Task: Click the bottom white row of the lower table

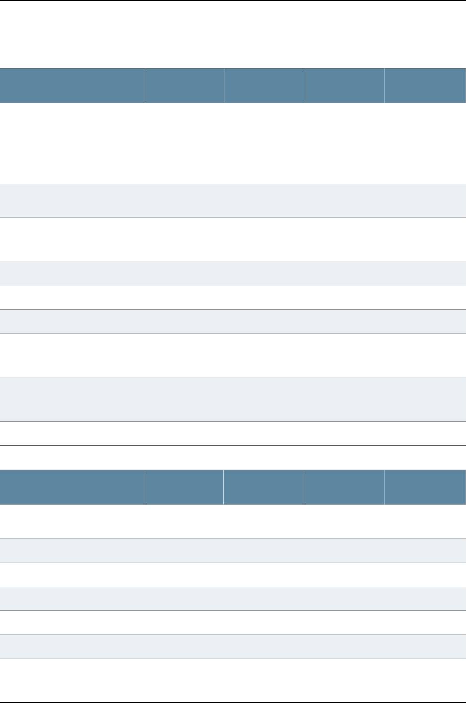Action: [x=233, y=681]
